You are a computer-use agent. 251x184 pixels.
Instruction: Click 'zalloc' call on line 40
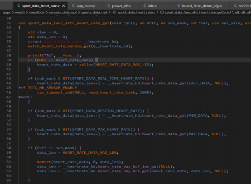pos(86,65)
